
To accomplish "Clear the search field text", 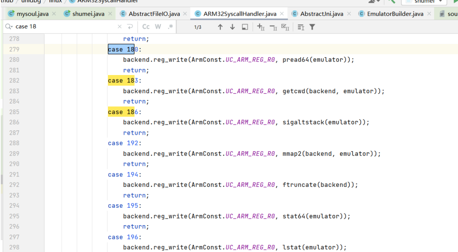I will (120, 26).
